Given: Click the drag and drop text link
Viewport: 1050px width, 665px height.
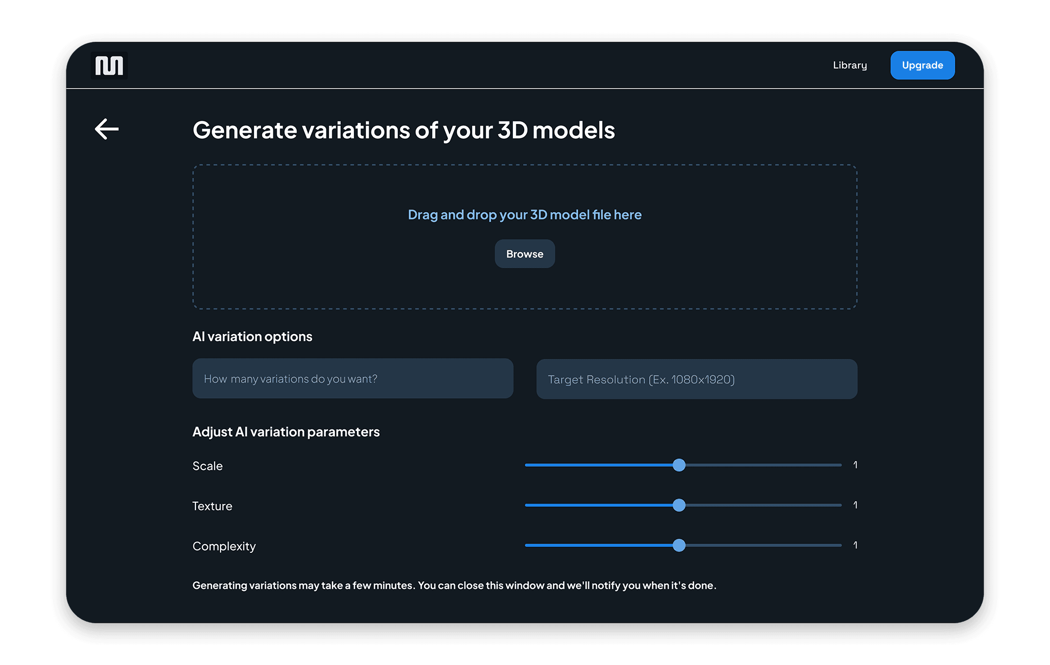Looking at the screenshot, I should [524, 215].
